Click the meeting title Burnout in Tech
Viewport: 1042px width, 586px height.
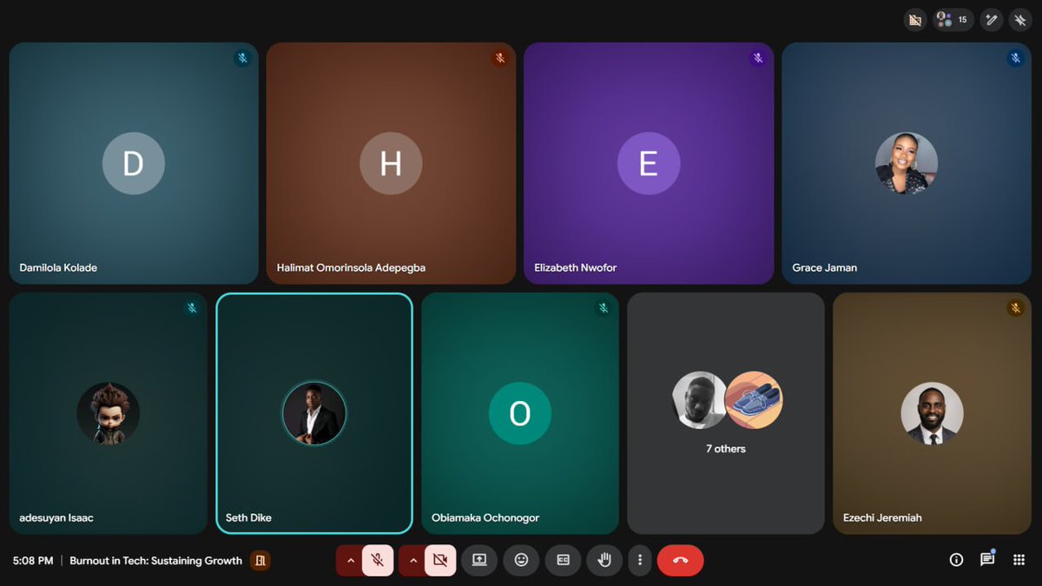[155, 561]
